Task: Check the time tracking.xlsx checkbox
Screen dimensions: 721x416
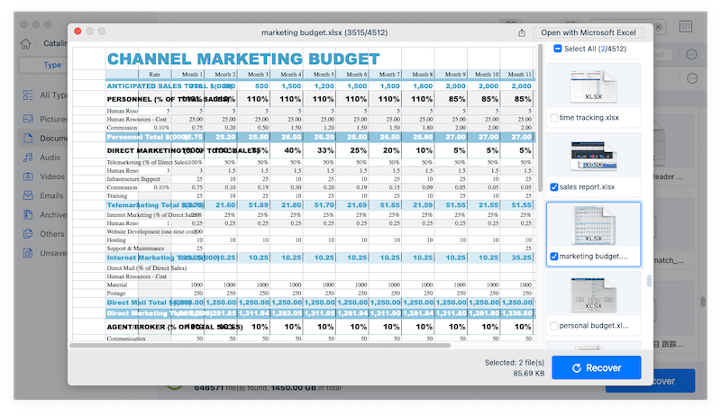Action: pyautogui.click(x=554, y=118)
